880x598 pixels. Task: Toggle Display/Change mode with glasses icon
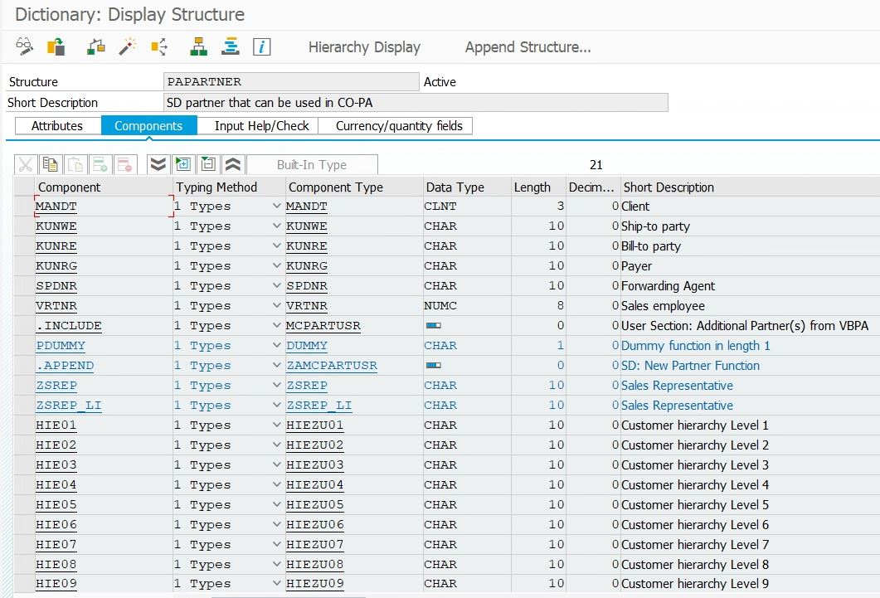click(23, 47)
